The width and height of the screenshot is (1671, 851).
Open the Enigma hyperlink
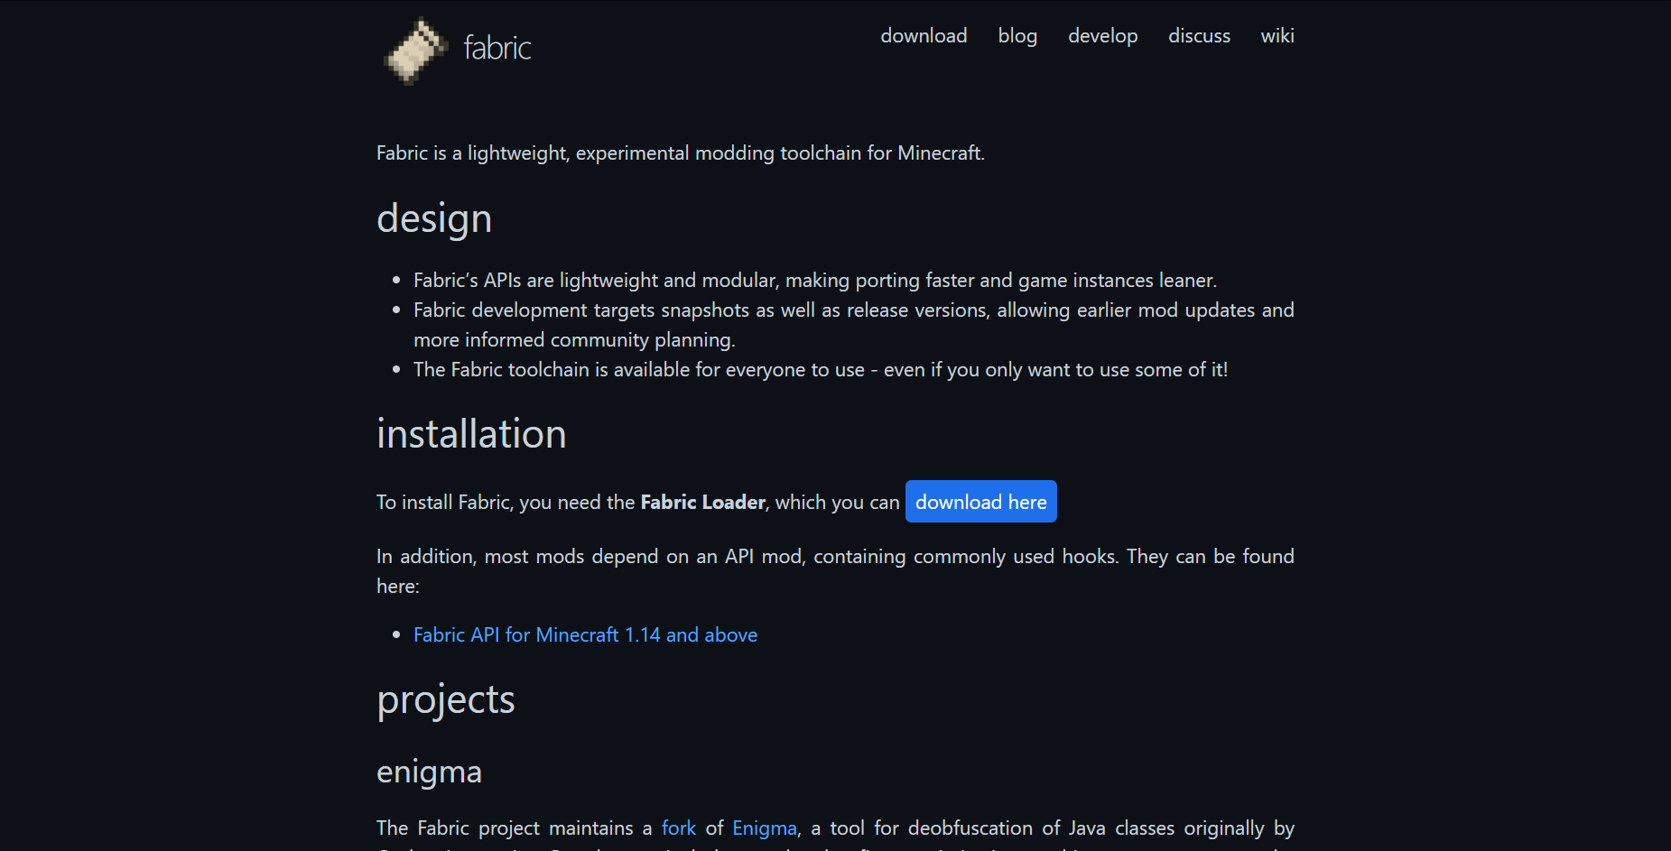(765, 828)
